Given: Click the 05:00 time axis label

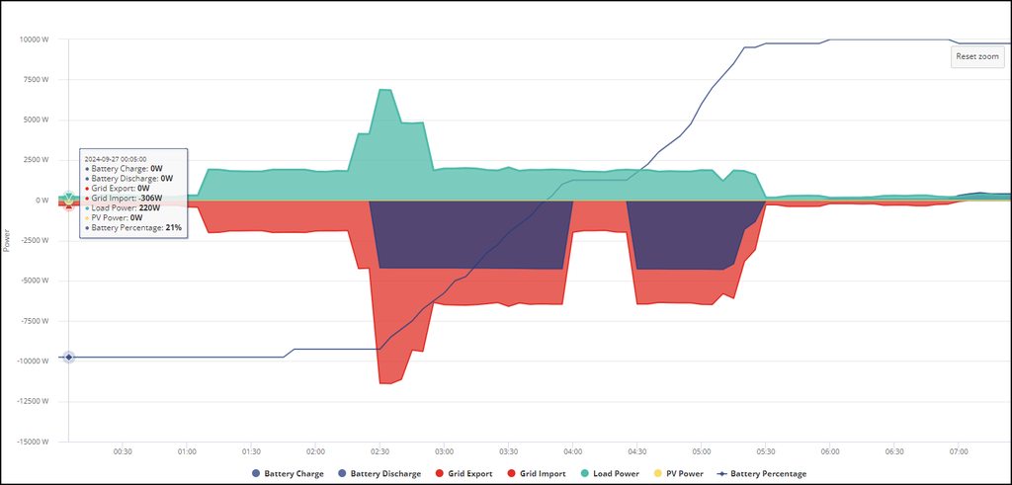Looking at the screenshot, I should 701,451.
